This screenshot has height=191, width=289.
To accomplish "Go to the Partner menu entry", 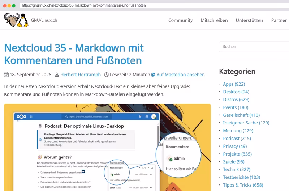I will pos(279,20).
